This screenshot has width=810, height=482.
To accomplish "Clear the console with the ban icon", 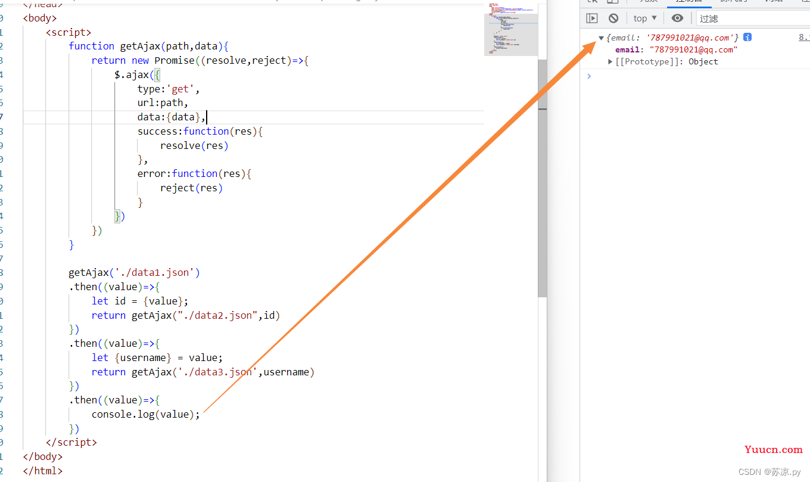I will click(613, 18).
